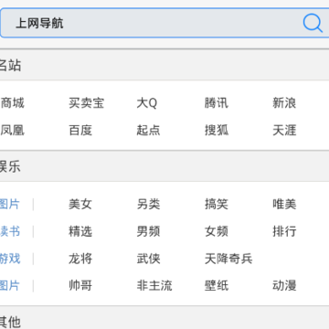Open the 天涯 link
Screen dimensions: 329x329
tap(284, 130)
